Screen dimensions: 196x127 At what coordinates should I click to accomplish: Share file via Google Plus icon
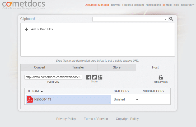[x=100, y=77]
